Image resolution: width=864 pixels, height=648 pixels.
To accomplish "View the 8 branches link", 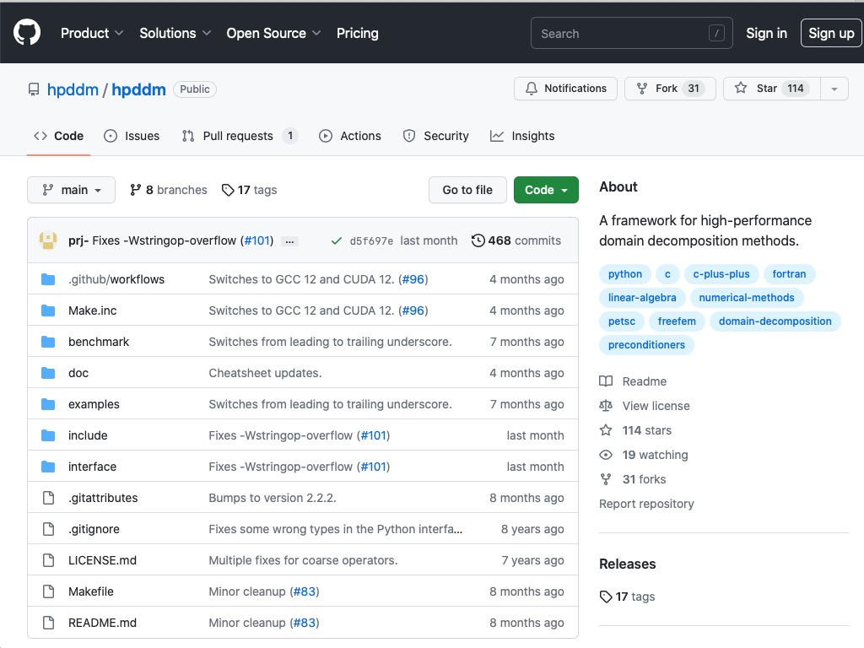I will 169,190.
